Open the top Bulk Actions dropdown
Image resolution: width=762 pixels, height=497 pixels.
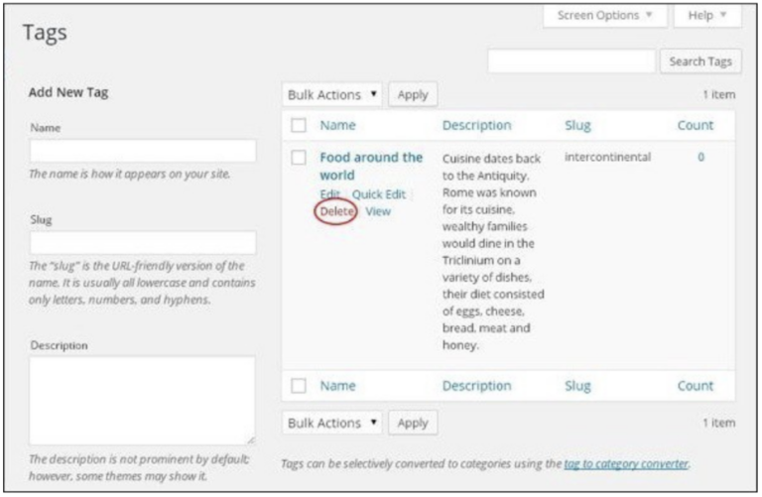pyautogui.click(x=331, y=94)
